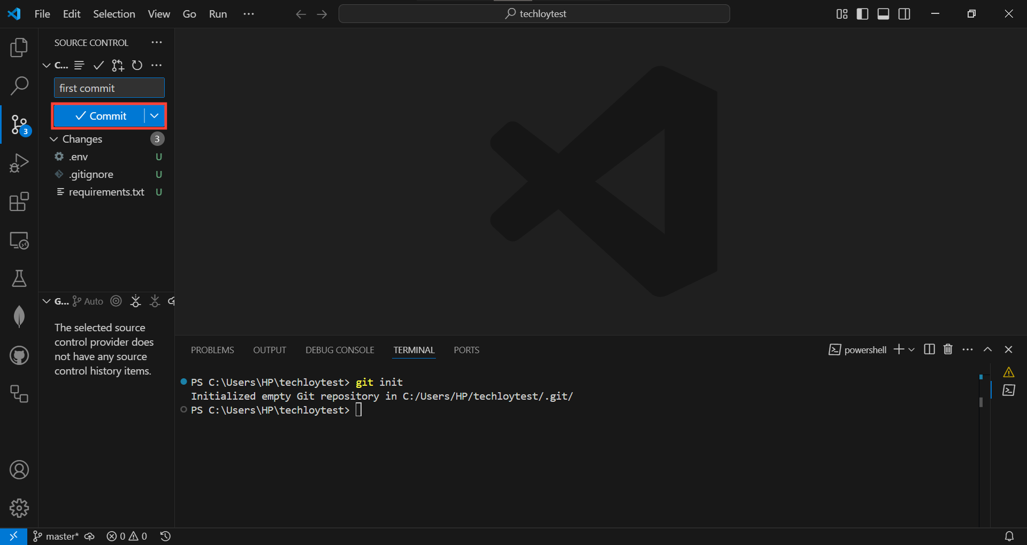The image size is (1027, 545).
Task: Open the Commit button dropdown arrow
Action: tap(154, 116)
